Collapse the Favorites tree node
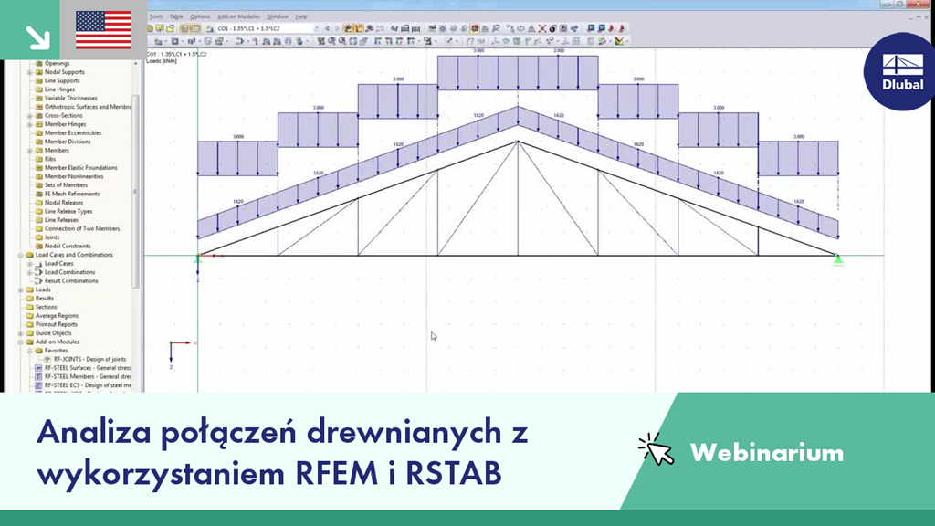 click(x=30, y=351)
